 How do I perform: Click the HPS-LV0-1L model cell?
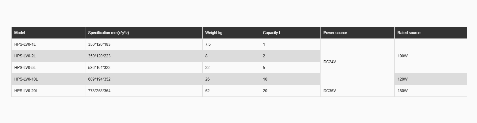(48, 44)
